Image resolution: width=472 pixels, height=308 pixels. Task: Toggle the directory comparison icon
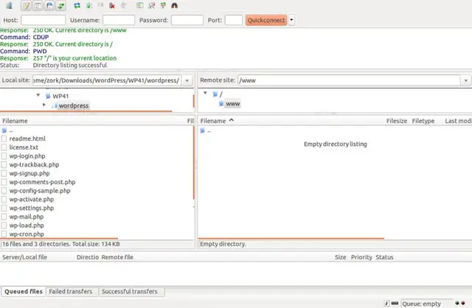(151, 5)
